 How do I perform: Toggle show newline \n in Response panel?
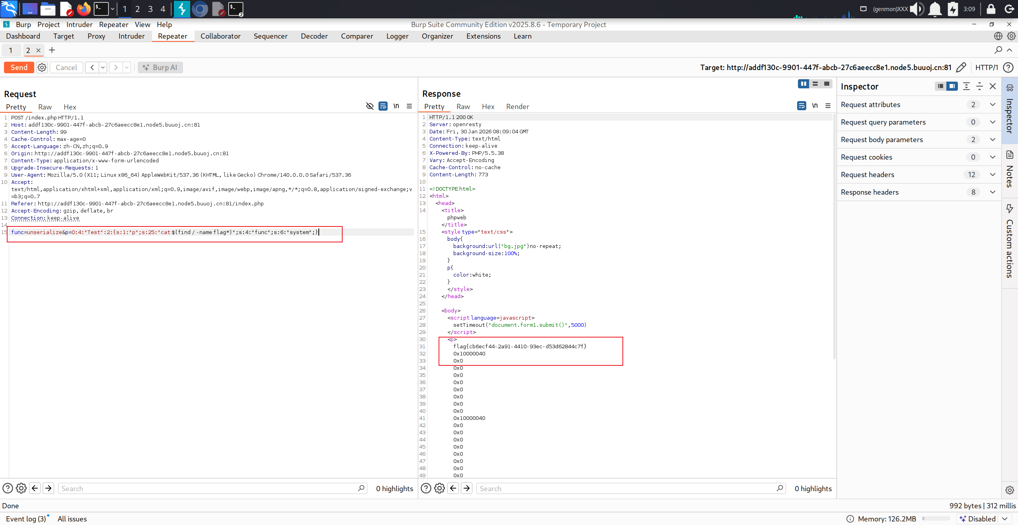[815, 105]
